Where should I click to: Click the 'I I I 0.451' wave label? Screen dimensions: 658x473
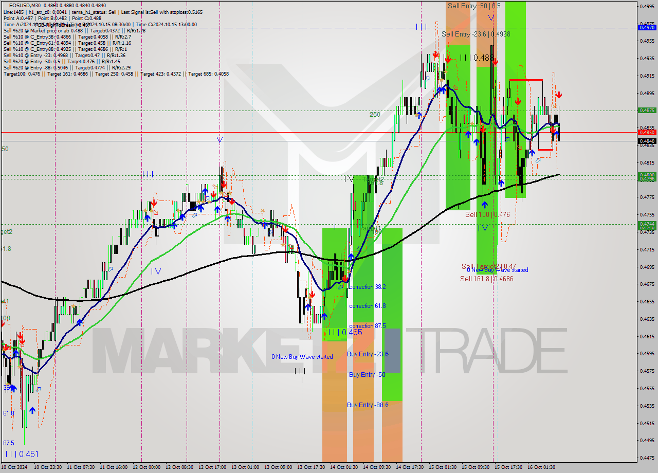click(22, 454)
